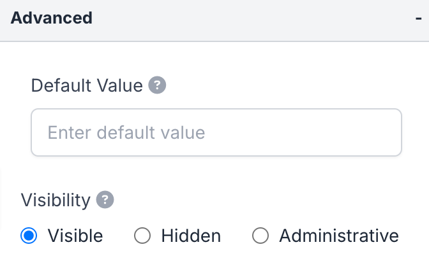Focus the Enter default value text box
429x261 pixels.
[x=216, y=133]
